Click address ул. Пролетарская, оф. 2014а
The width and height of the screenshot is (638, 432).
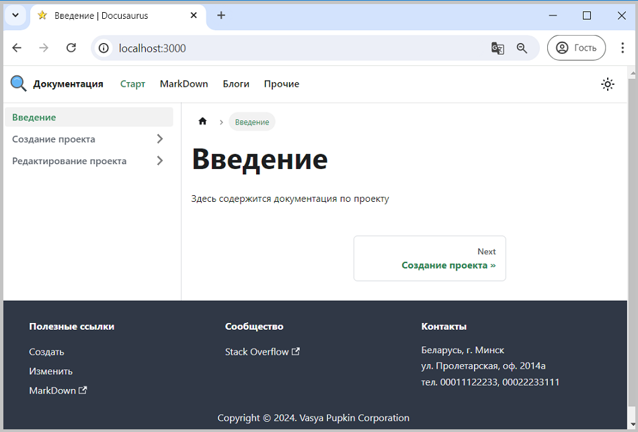(483, 366)
